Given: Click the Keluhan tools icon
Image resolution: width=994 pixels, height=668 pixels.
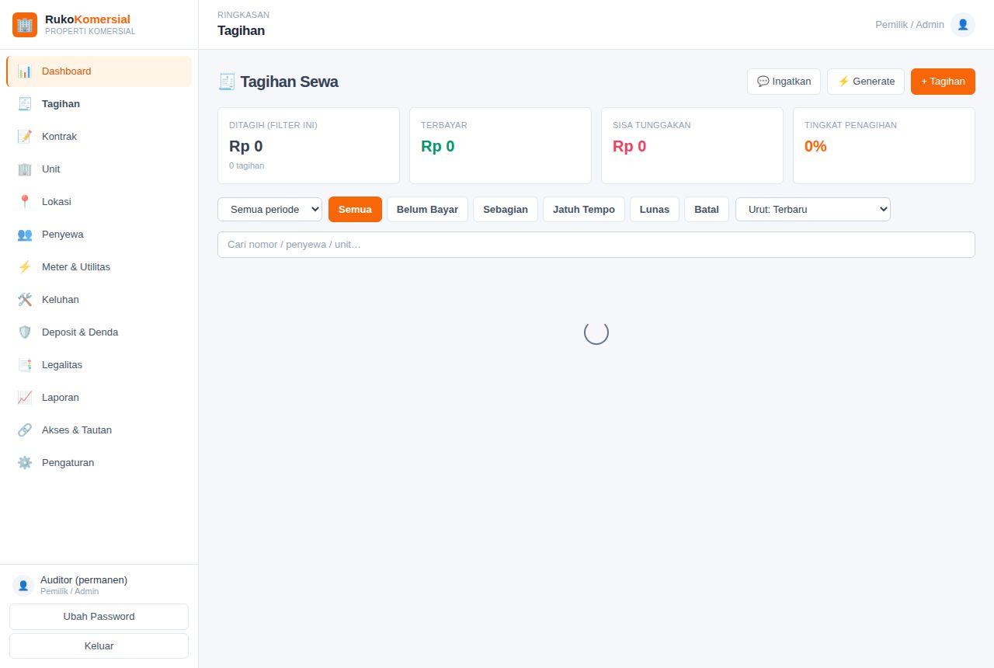Looking at the screenshot, I should pyautogui.click(x=25, y=300).
